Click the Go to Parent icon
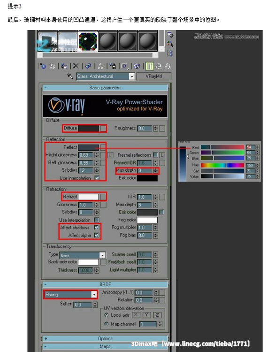The height and width of the screenshot is (352, 267). tap(159, 66)
